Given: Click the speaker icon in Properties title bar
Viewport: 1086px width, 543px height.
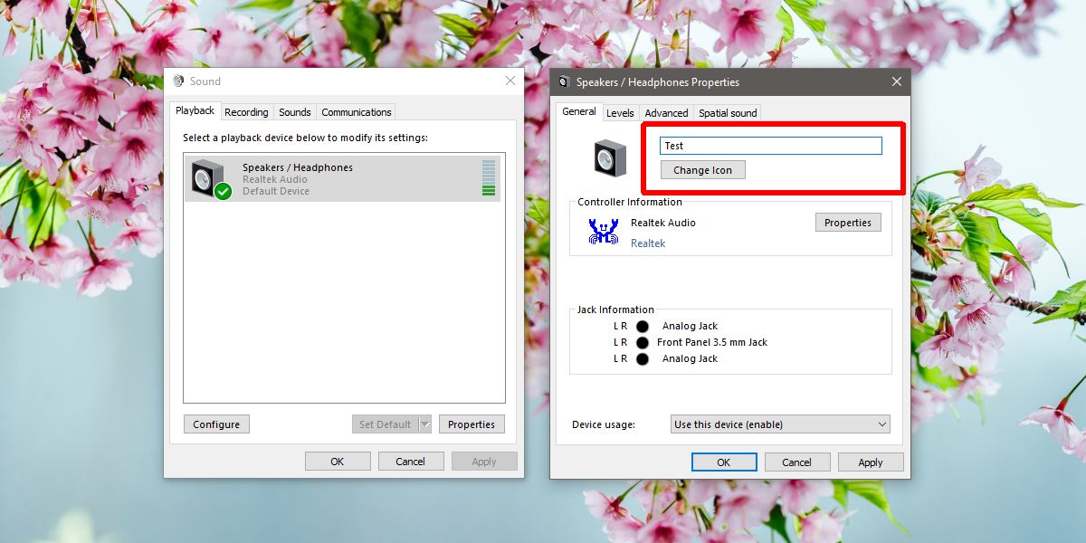Looking at the screenshot, I should tap(565, 81).
